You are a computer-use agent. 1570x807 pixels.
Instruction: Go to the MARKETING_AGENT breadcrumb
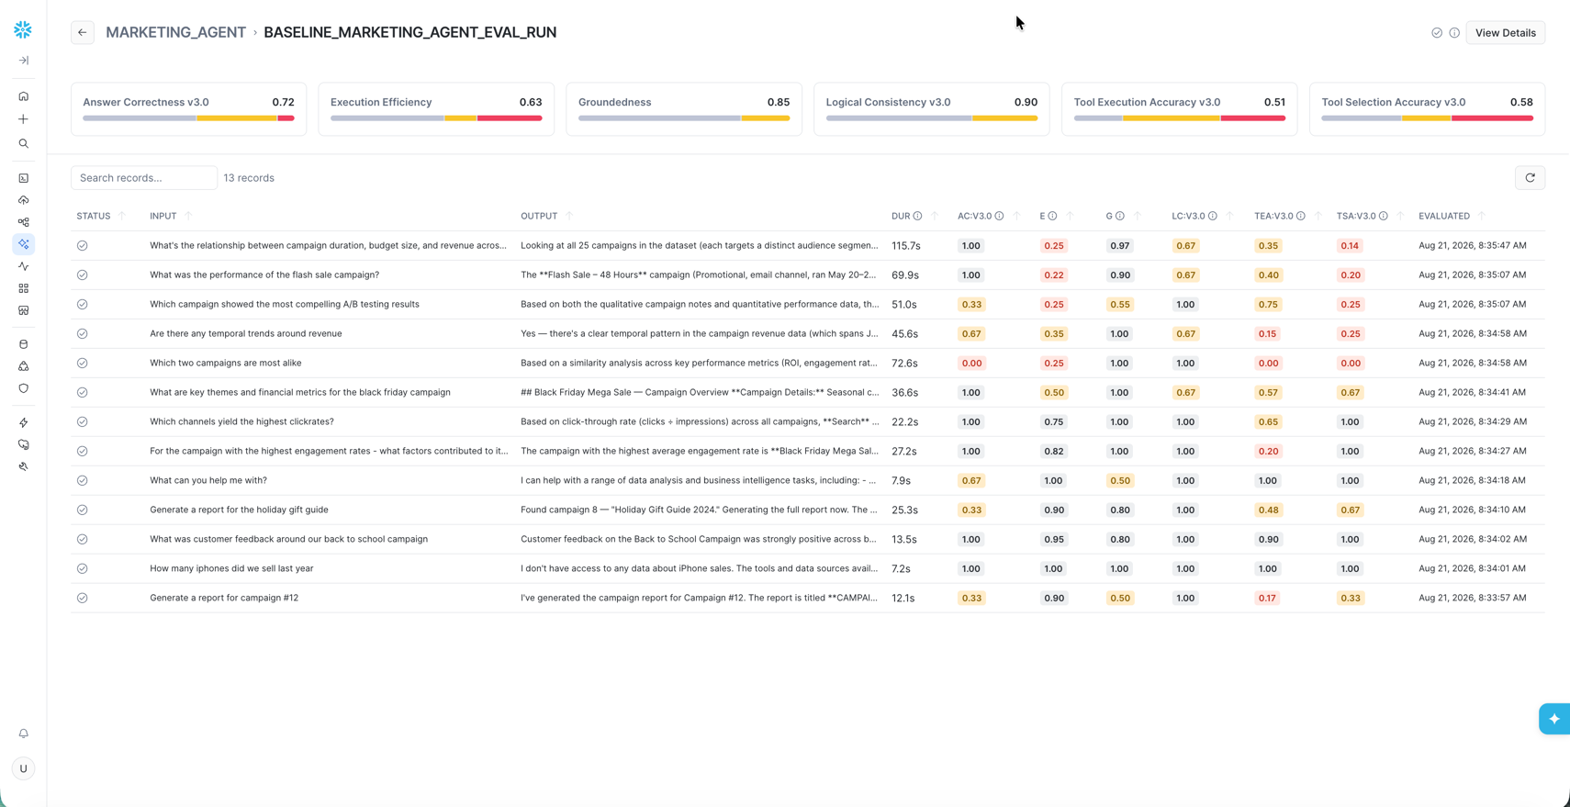[175, 32]
